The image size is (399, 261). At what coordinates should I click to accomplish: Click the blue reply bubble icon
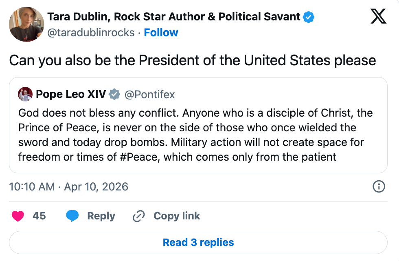click(72, 216)
